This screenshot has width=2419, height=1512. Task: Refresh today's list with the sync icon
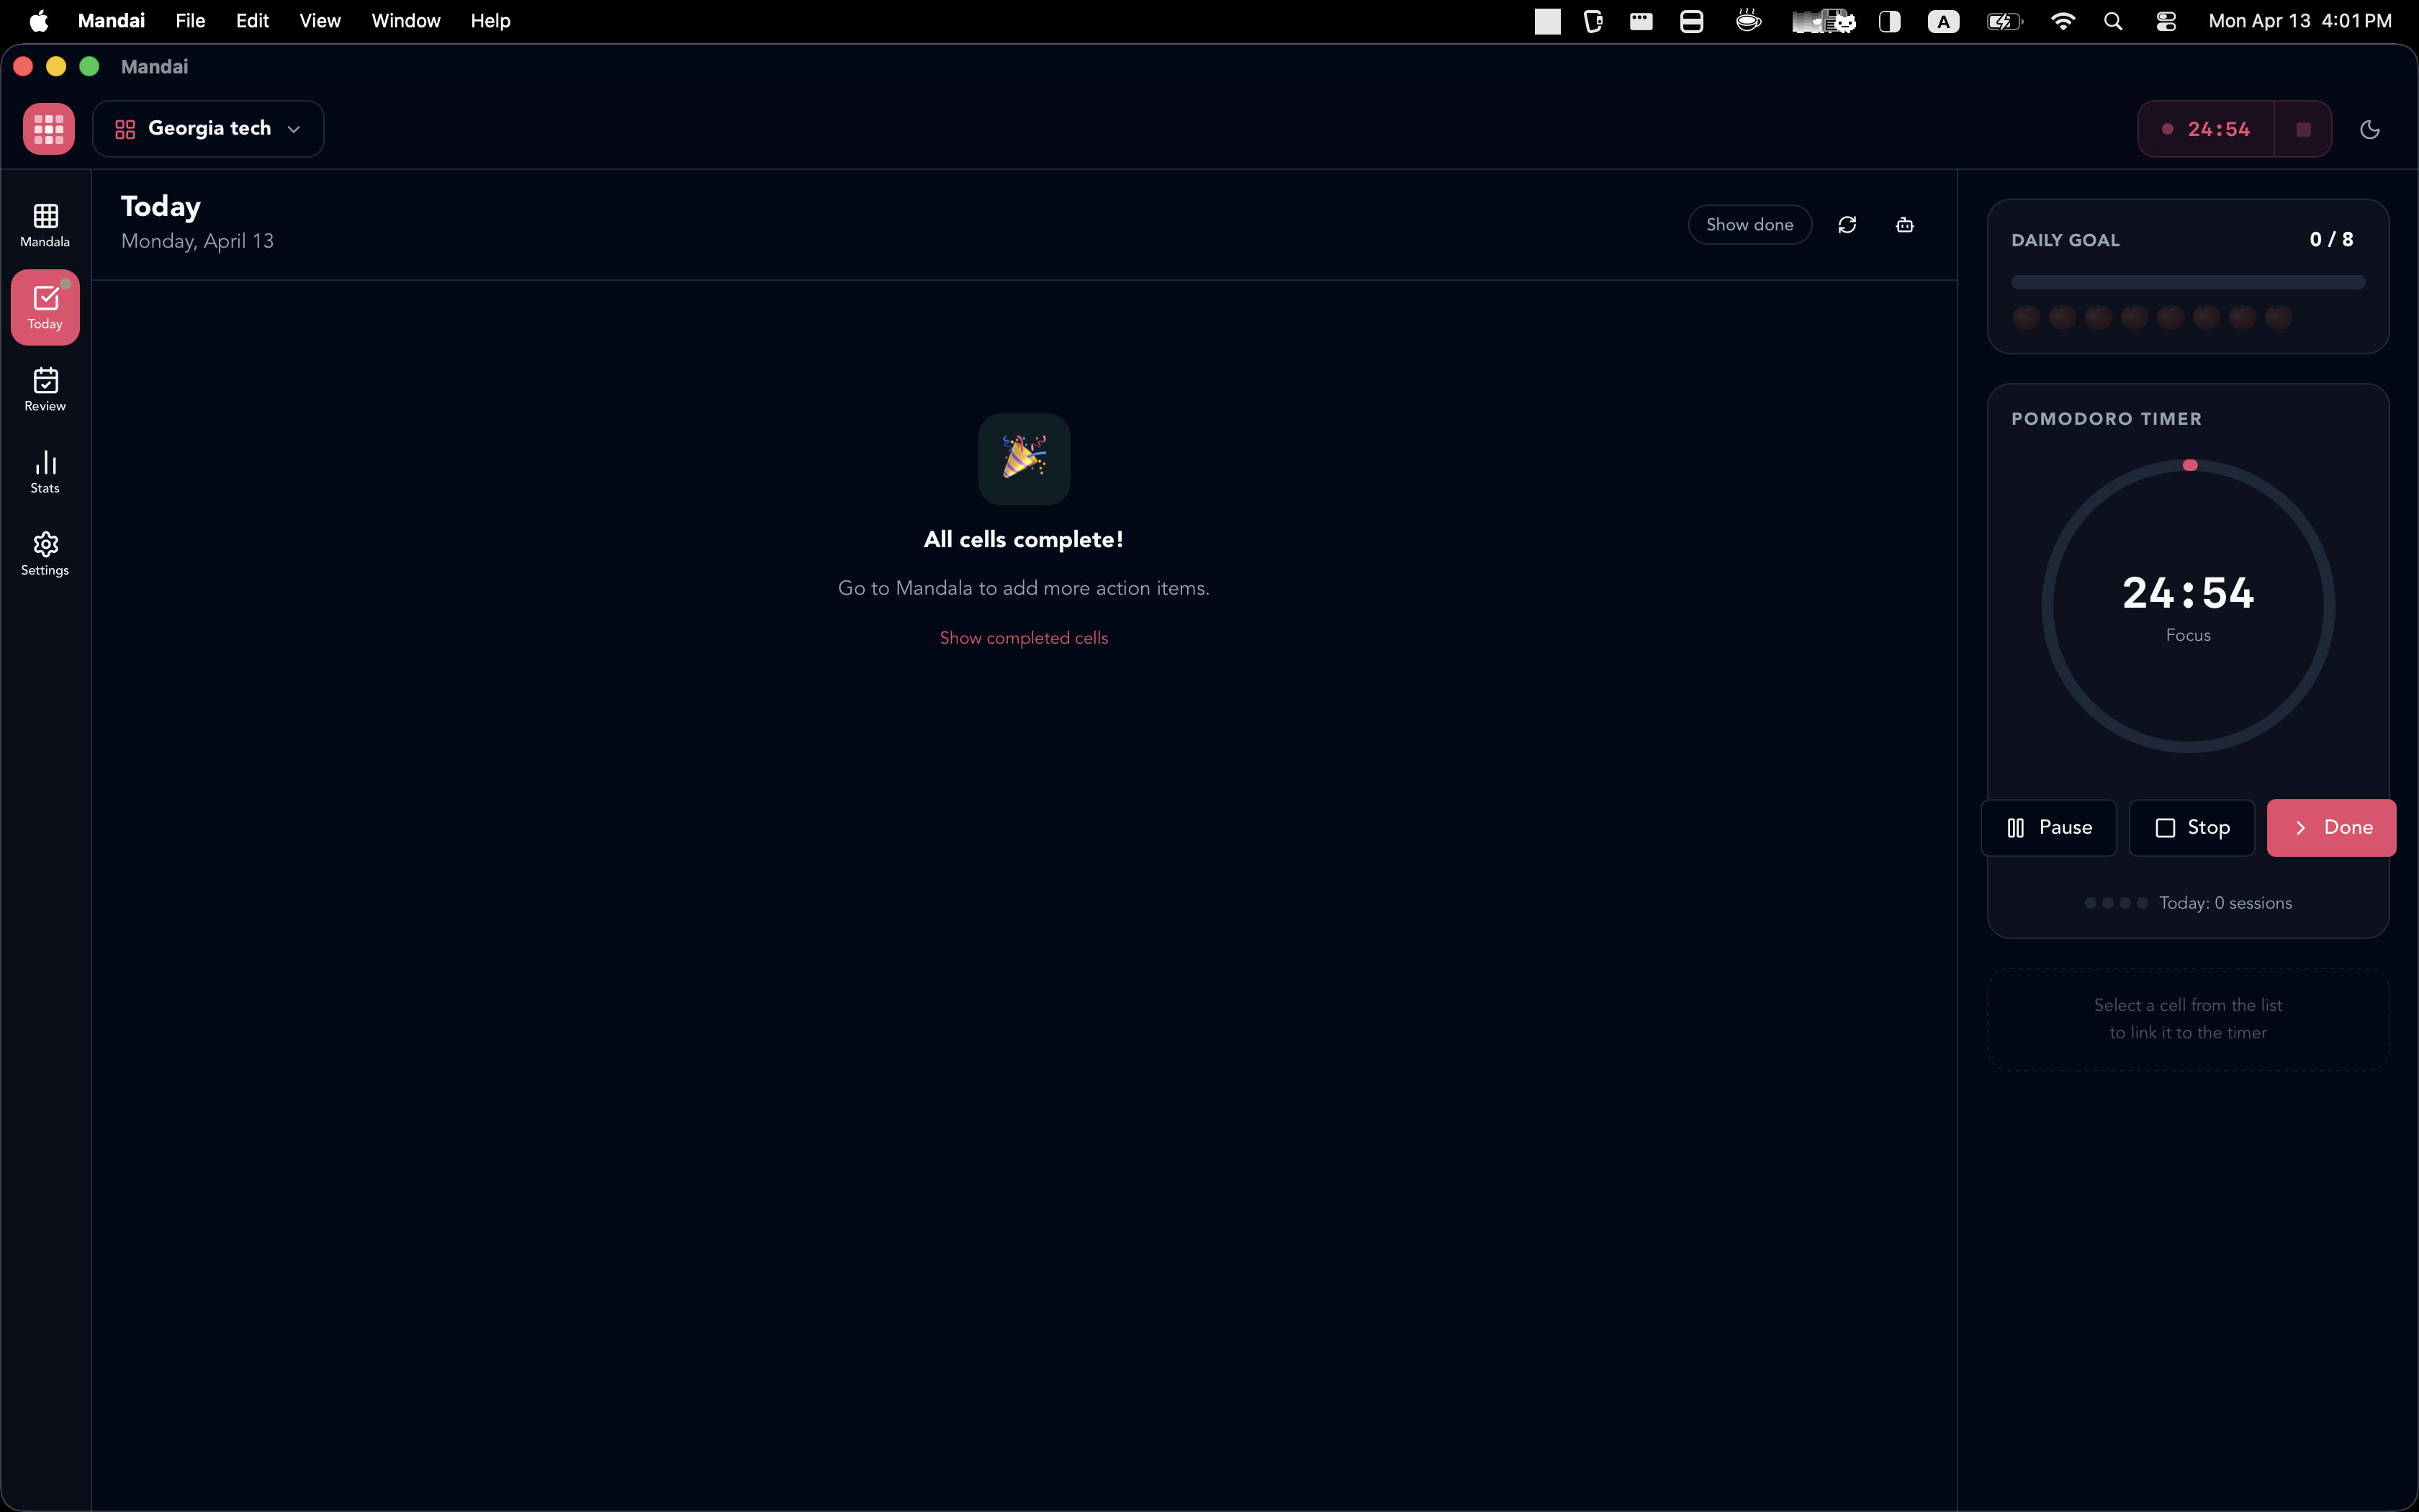click(1846, 224)
